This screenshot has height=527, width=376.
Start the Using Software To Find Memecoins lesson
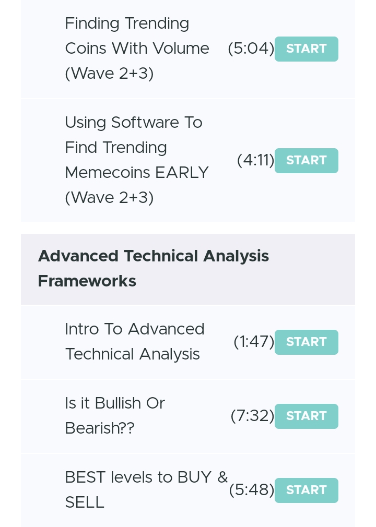coord(307,161)
